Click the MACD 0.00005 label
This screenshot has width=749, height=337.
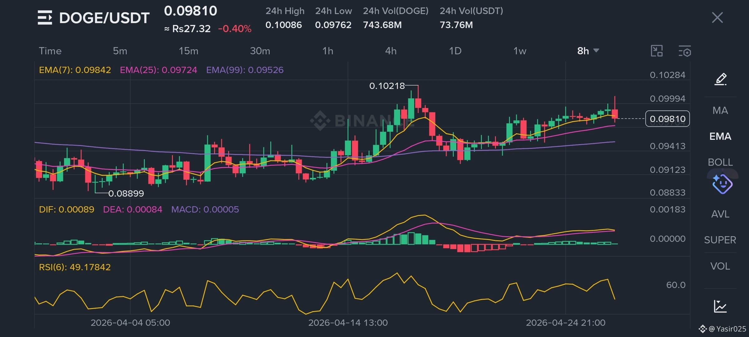205,209
